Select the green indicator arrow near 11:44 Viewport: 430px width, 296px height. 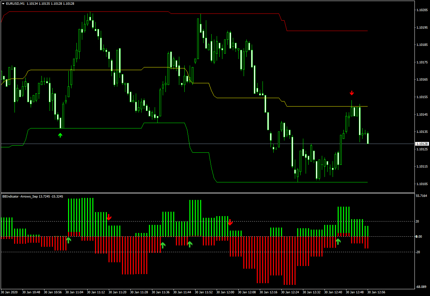coord(190,244)
